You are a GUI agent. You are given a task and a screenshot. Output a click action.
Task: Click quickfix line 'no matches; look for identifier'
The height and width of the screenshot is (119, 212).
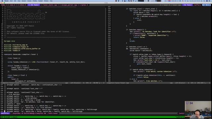click(x=31, y=102)
